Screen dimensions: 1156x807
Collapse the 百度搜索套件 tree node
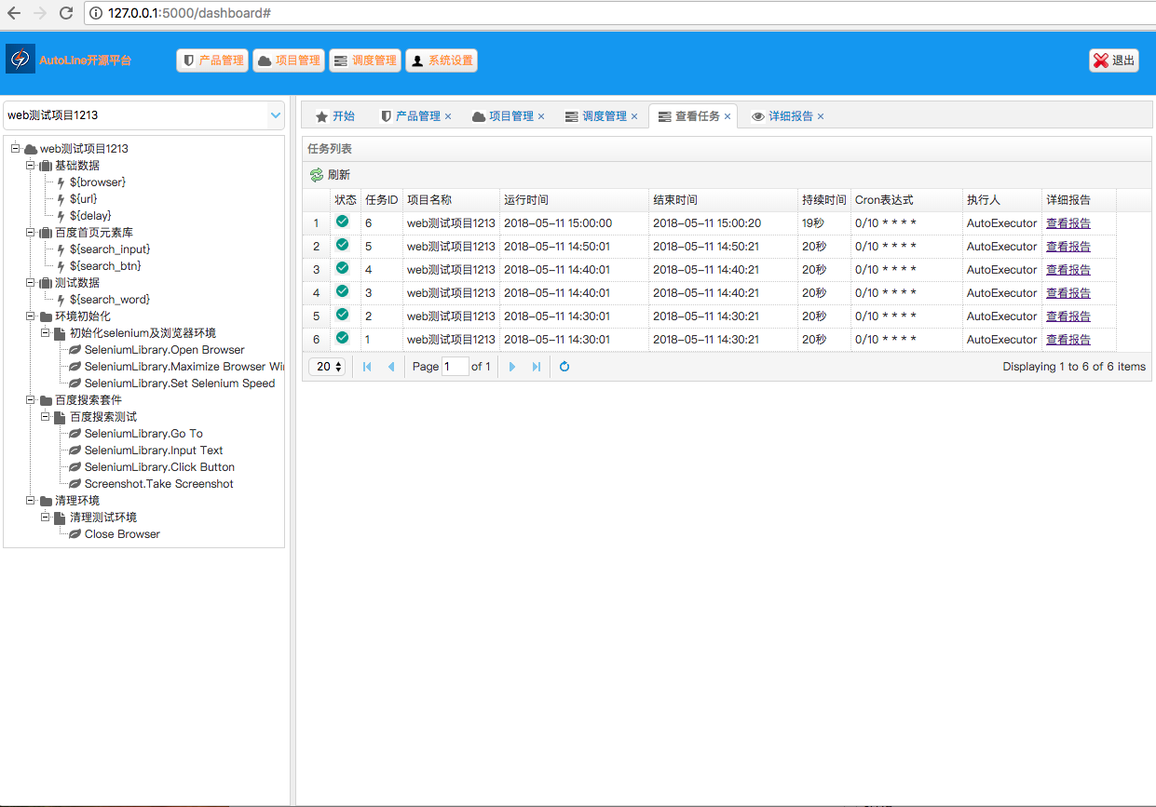point(31,399)
